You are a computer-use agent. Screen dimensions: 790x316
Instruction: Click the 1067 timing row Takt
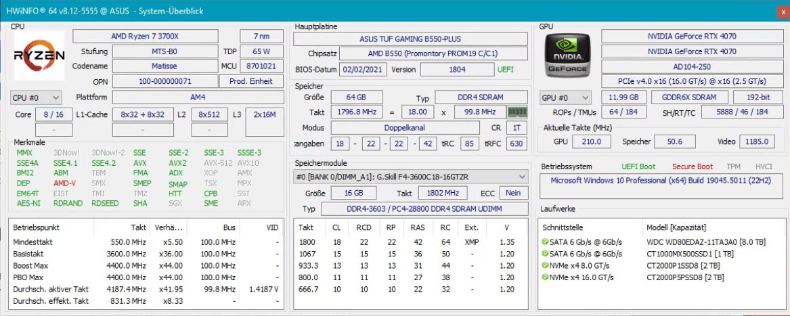307,254
